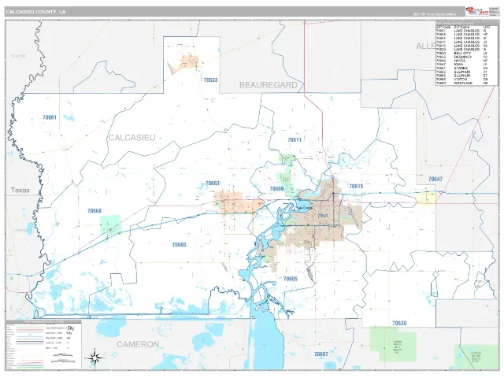Click the ZIP code label 70668
504x378 pixels.
[x=94, y=211]
